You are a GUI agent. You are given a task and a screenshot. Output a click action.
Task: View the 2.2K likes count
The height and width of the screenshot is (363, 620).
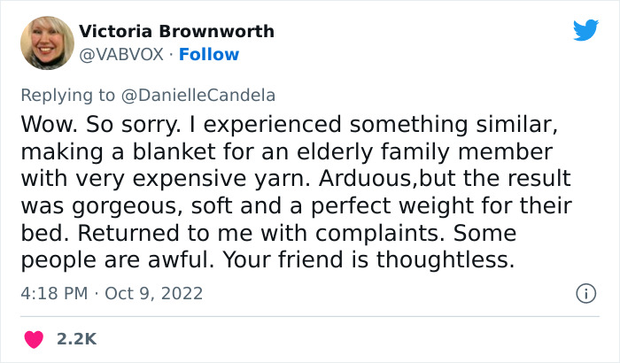(x=77, y=338)
